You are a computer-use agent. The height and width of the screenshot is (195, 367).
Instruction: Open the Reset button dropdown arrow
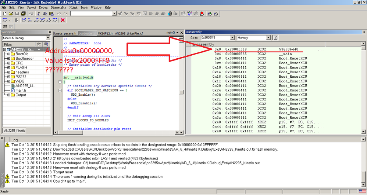[10, 20]
